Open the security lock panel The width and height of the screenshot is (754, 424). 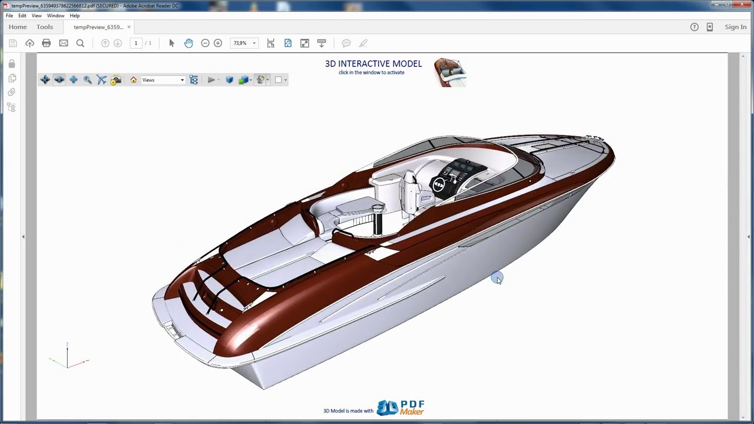[x=11, y=64]
